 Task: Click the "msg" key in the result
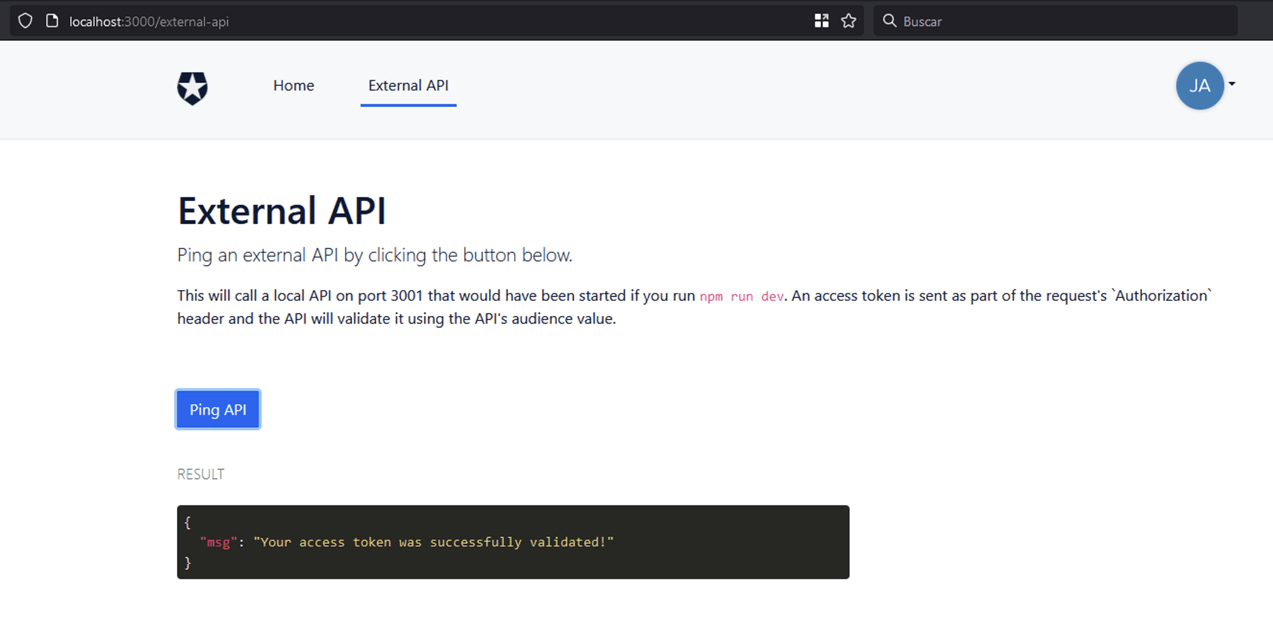tap(218, 542)
